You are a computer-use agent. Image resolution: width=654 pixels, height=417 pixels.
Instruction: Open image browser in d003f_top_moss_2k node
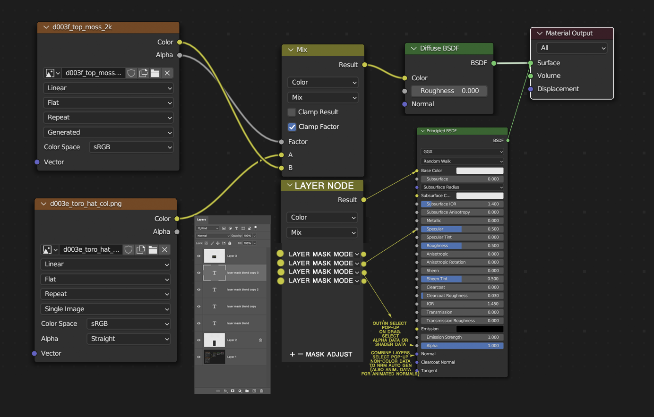pyautogui.click(x=52, y=73)
